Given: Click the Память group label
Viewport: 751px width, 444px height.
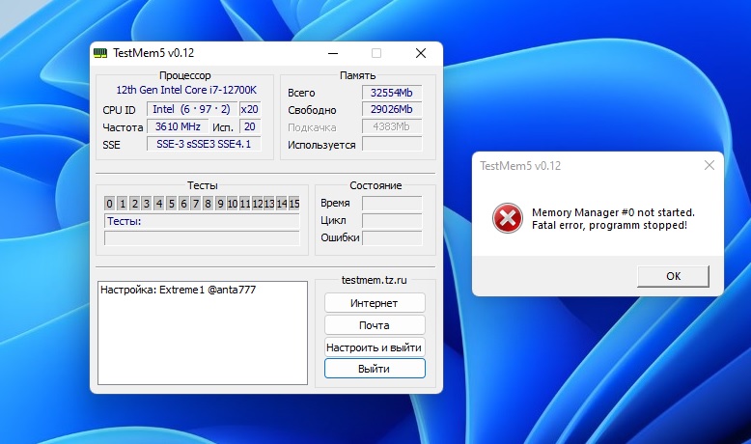Looking at the screenshot, I should (358, 75).
